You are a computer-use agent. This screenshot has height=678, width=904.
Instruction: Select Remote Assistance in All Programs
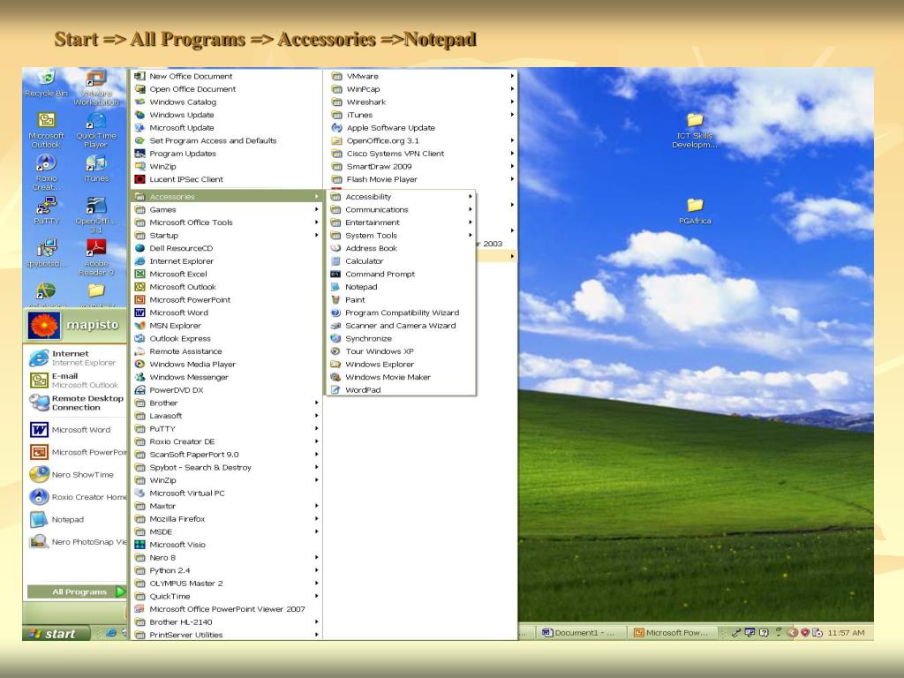tap(227, 351)
